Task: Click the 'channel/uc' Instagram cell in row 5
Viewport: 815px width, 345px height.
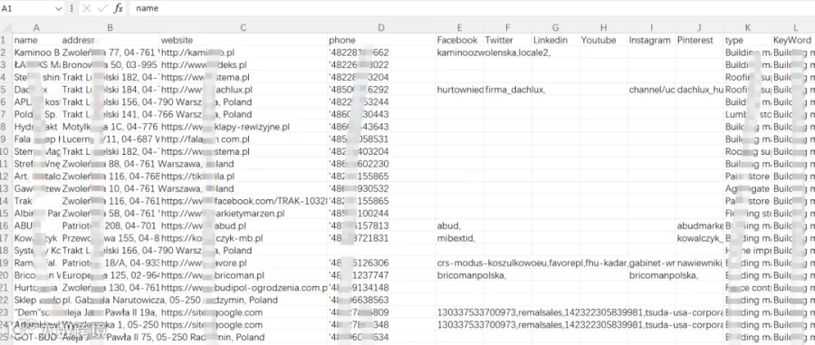Action: pyautogui.click(x=651, y=90)
